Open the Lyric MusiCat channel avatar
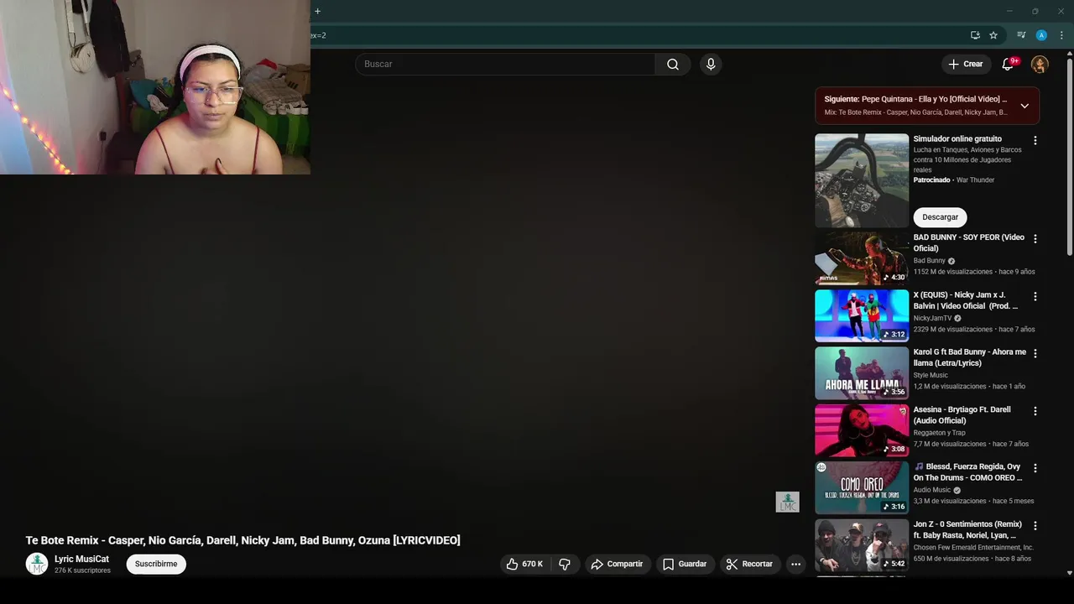The width and height of the screenshot is (1074, 604). point(37,564)
